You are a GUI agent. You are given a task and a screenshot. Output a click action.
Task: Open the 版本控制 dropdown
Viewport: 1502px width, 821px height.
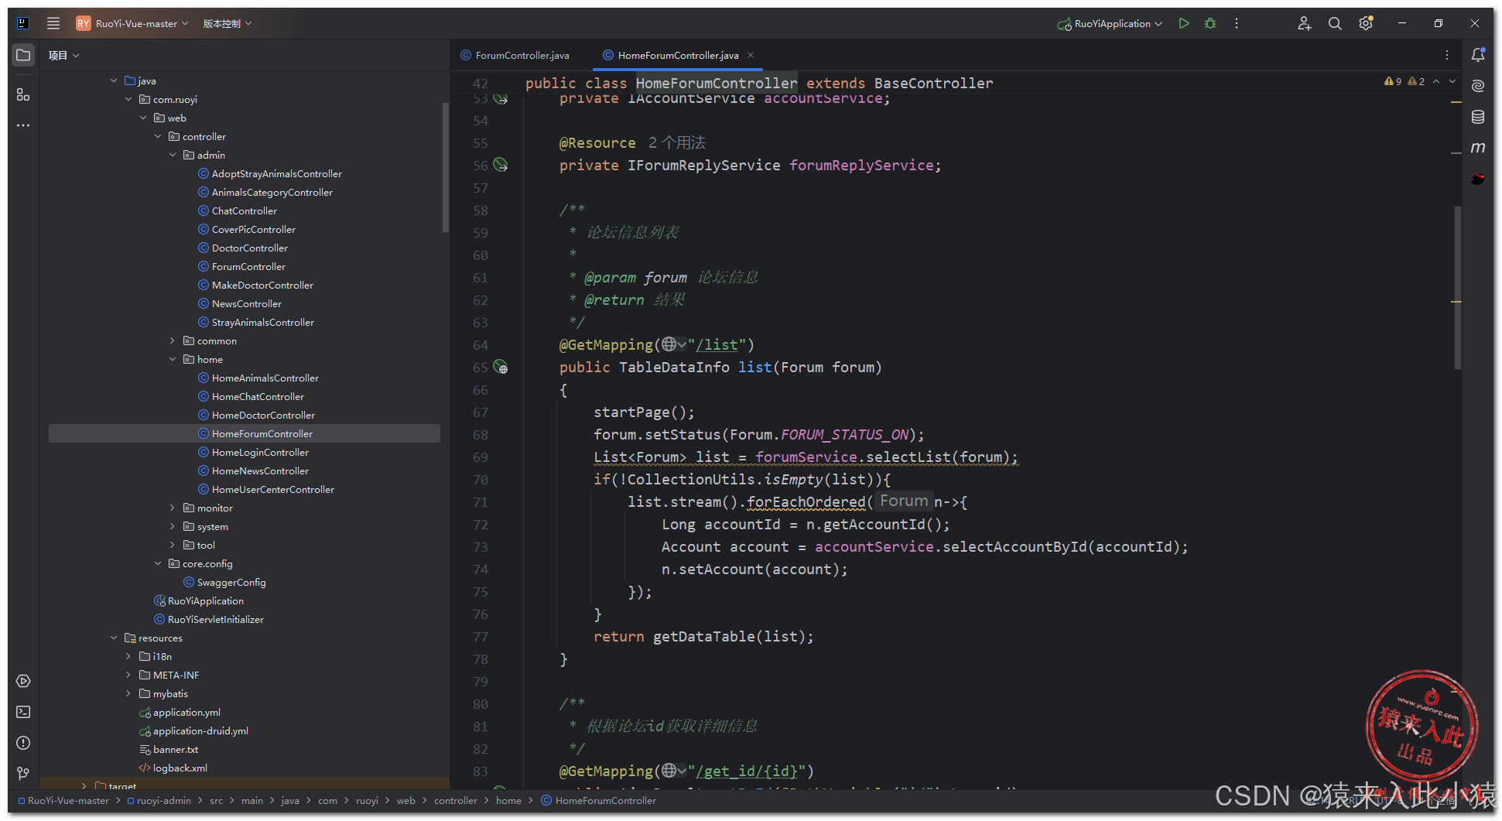point(228,23)
